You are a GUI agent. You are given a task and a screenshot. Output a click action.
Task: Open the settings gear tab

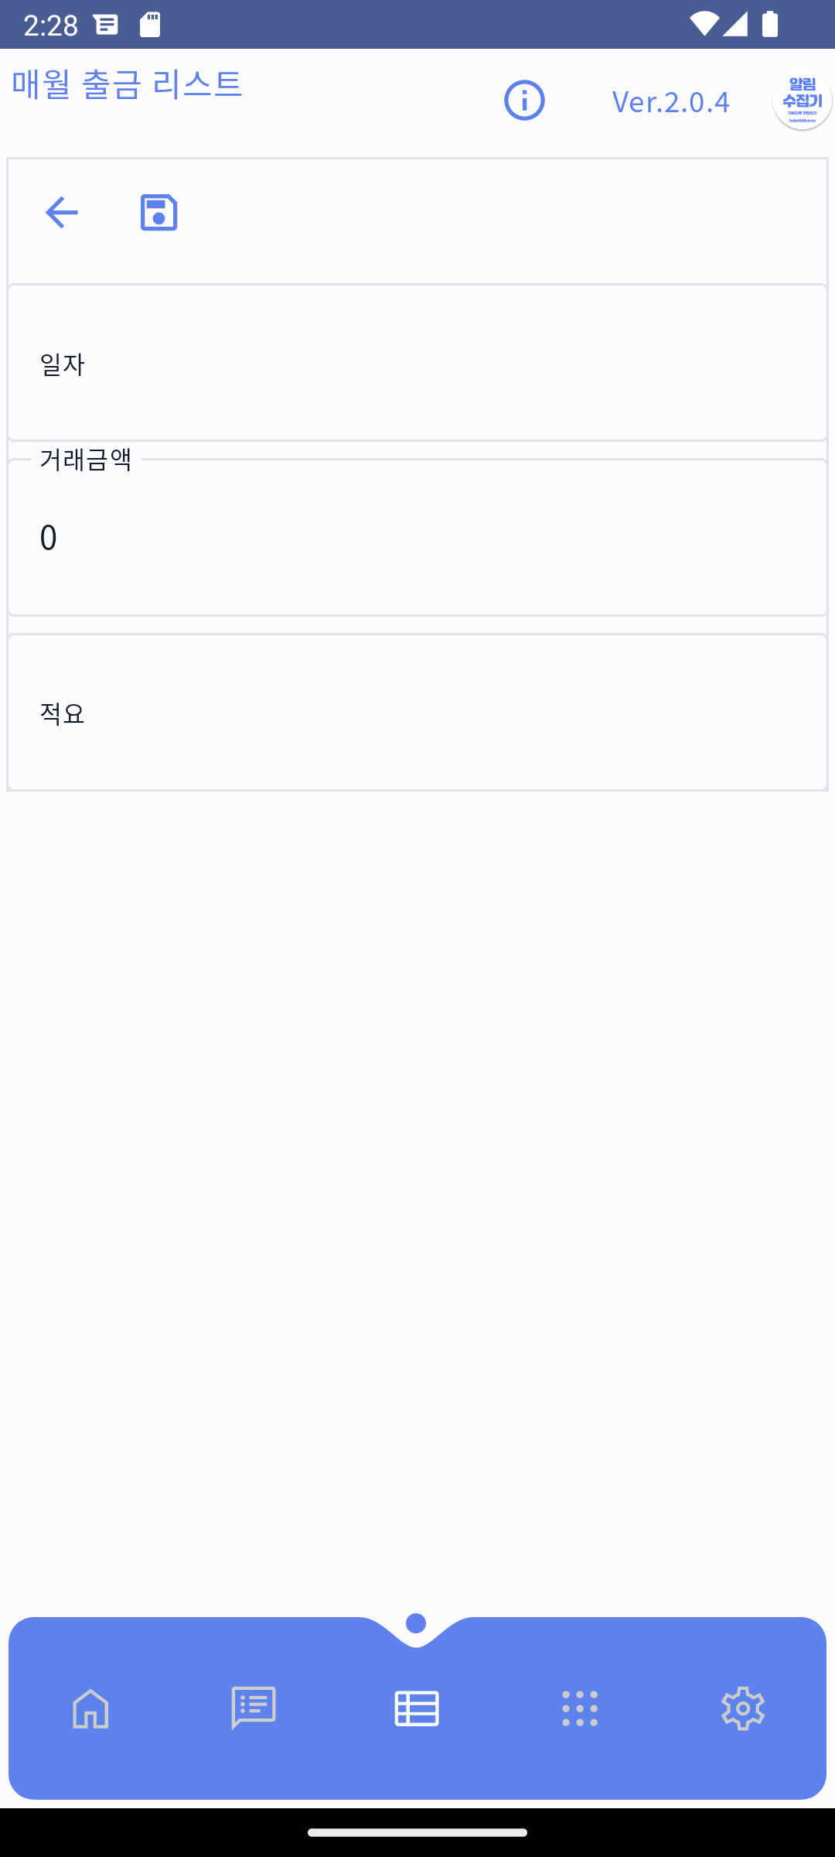tap(743, 1708)
